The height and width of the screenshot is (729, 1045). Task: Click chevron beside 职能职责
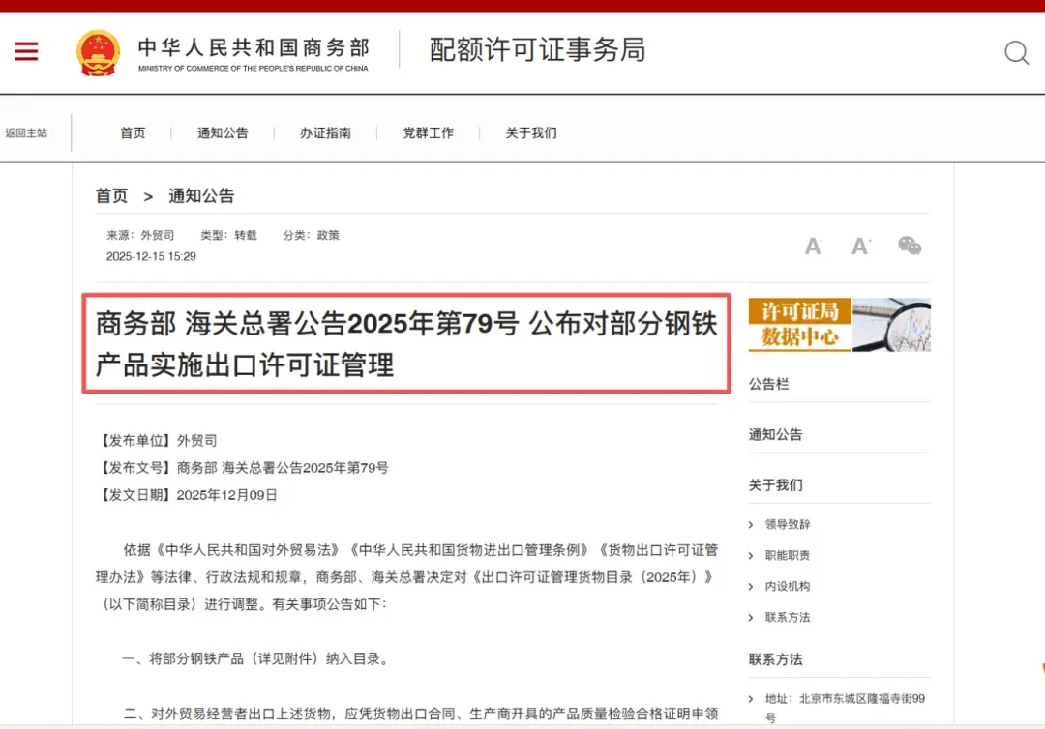point(751,556)
